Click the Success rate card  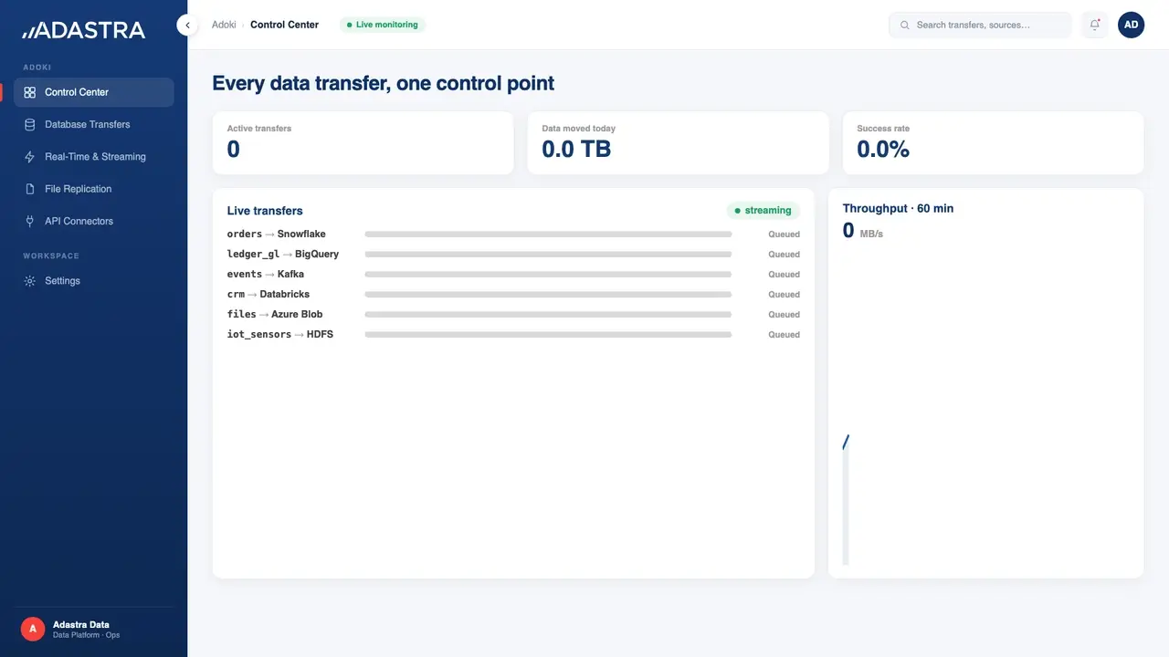[x=993, y=143]
